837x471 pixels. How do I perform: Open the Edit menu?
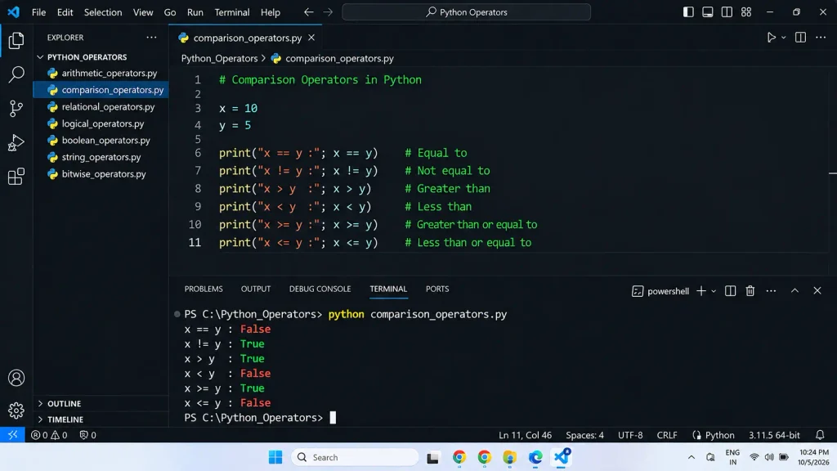tap(65, 11)
